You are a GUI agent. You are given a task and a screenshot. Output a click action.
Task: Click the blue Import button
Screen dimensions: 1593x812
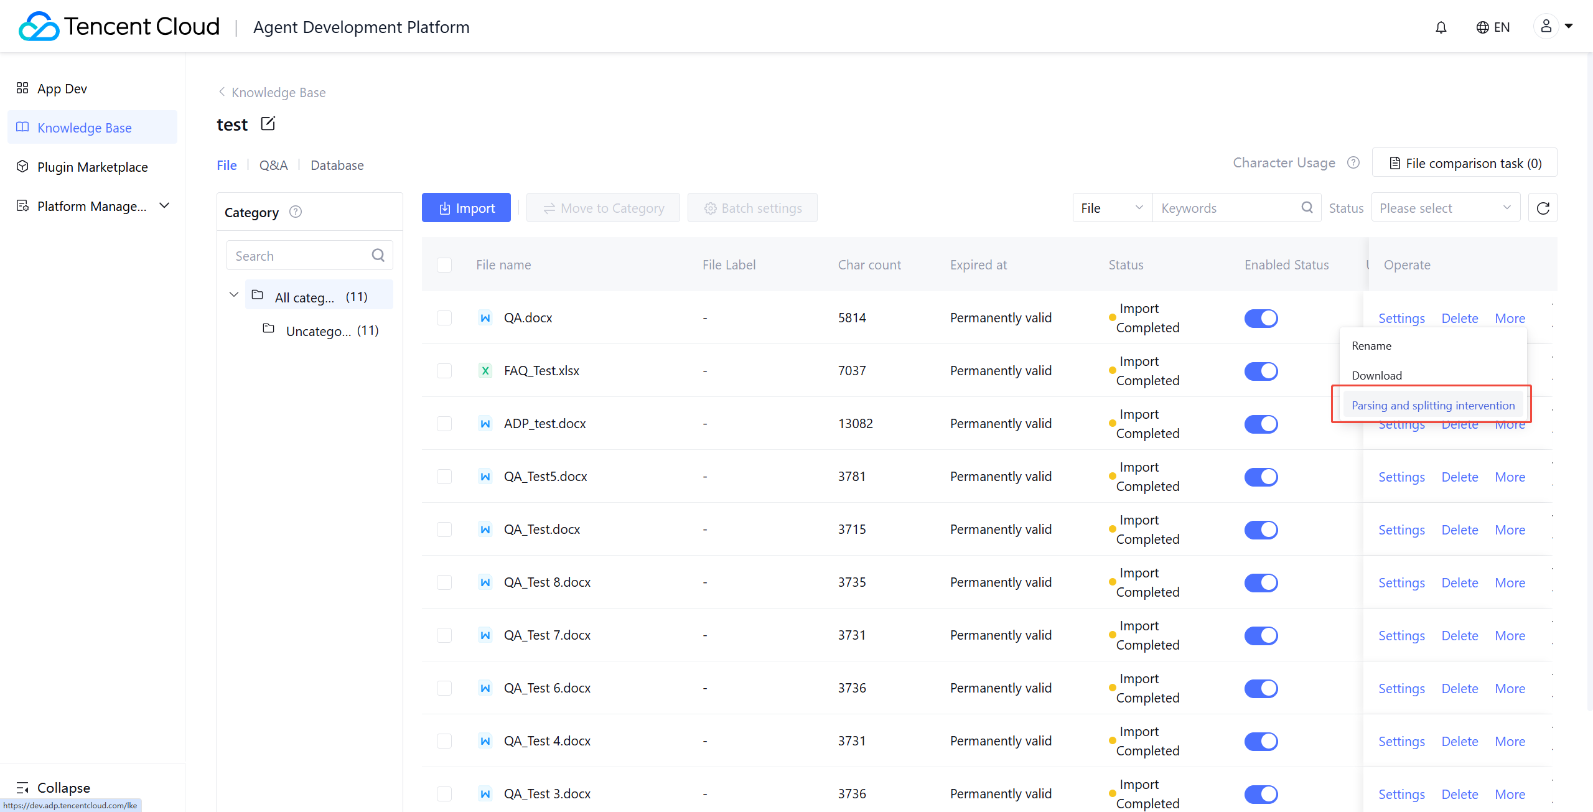click(x=466, y=208)
